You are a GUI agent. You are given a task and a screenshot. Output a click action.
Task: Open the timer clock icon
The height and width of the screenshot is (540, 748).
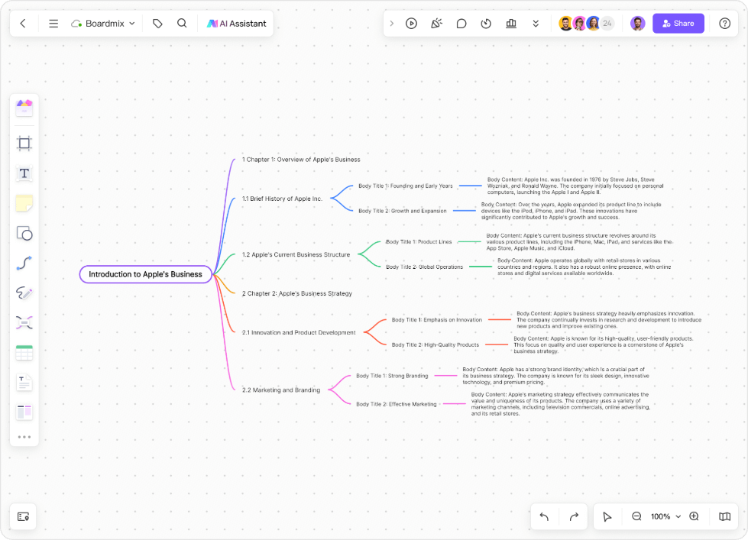(x=486, y=24)
